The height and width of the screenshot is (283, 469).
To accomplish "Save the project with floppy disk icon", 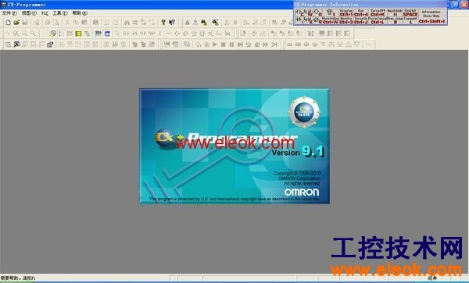I will coord(25,23).
